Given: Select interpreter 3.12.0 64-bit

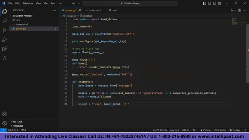Looking at the screenshot, I should point(219,130).
